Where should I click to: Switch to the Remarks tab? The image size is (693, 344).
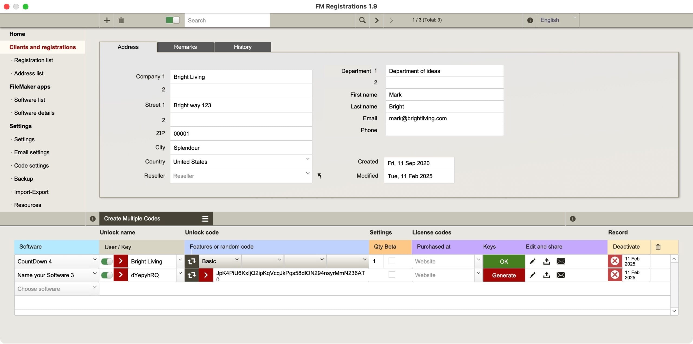click(185, 47)
